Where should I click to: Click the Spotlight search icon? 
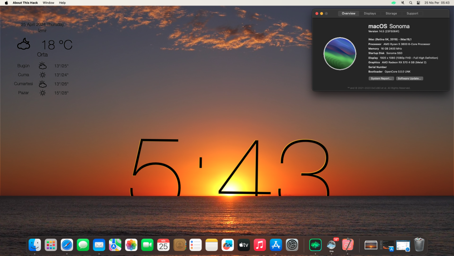coord(410,3)
